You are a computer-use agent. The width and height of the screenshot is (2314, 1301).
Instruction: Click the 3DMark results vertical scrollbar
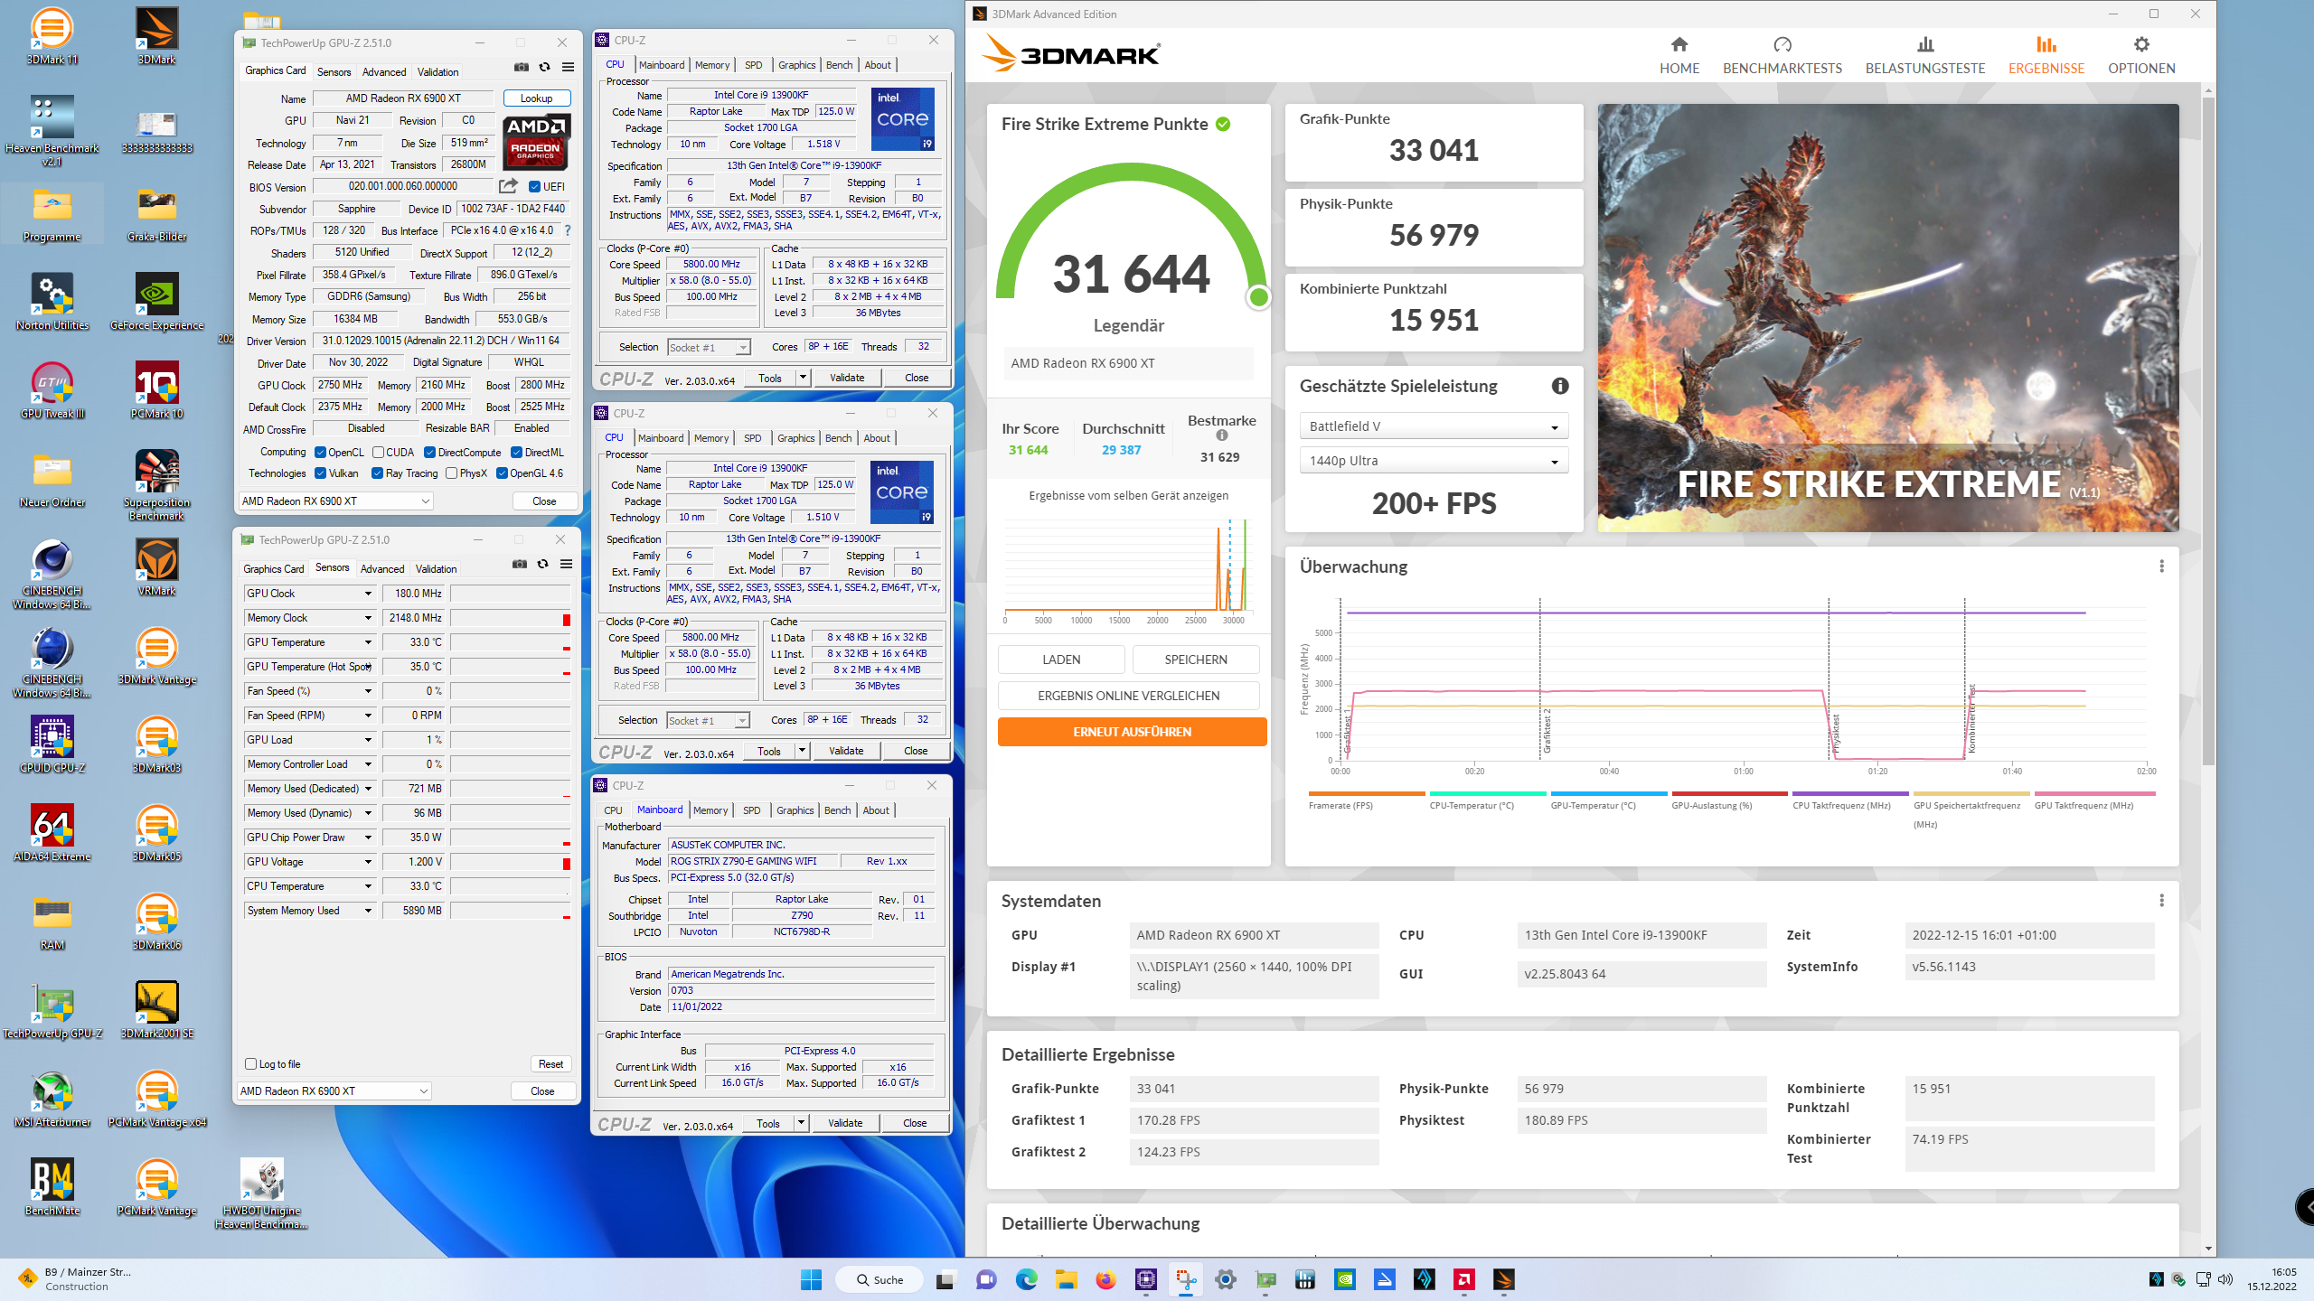point(2207,430)
